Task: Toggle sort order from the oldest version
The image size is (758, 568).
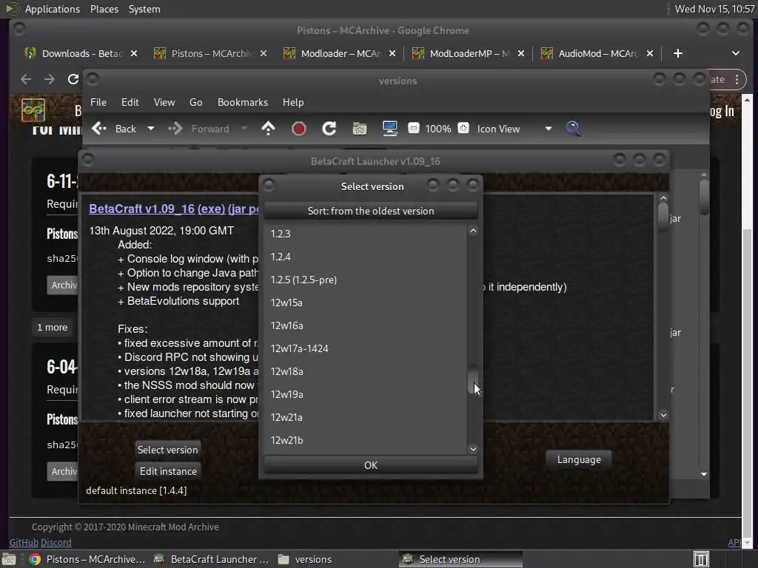Action: point(371,211)
